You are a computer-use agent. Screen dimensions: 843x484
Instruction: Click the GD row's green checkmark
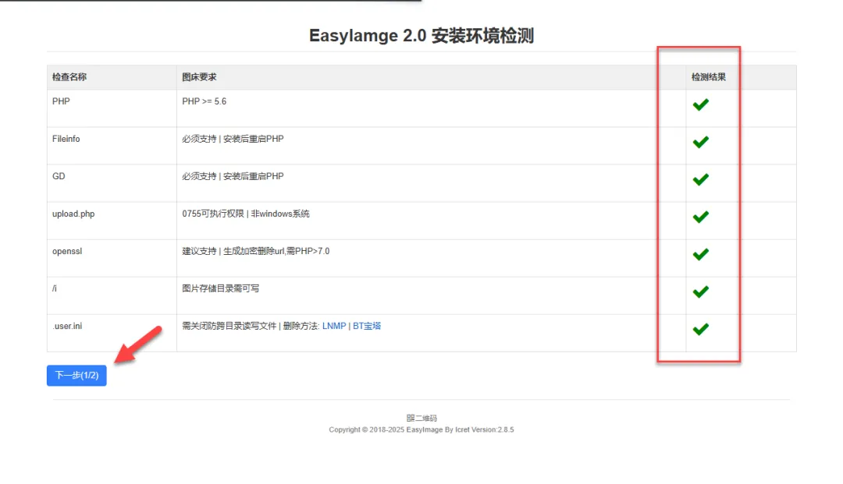[700, 179]
